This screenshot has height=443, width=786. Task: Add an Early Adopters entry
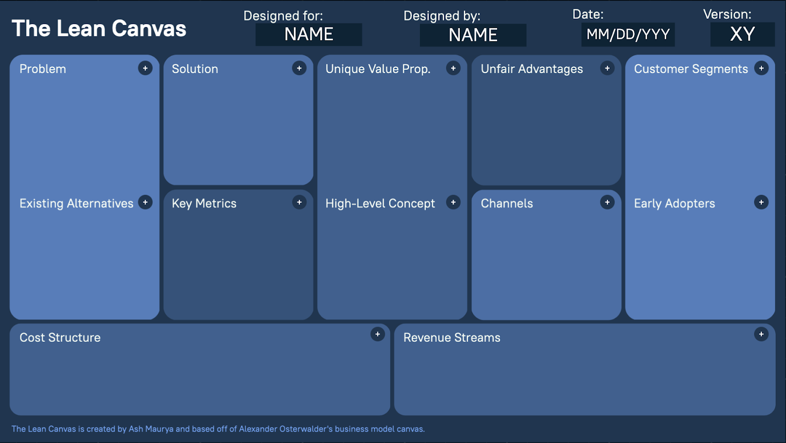click(761, 202)
